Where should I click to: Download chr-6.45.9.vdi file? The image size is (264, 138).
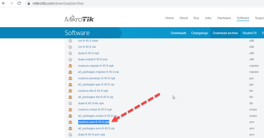[87, 47]
